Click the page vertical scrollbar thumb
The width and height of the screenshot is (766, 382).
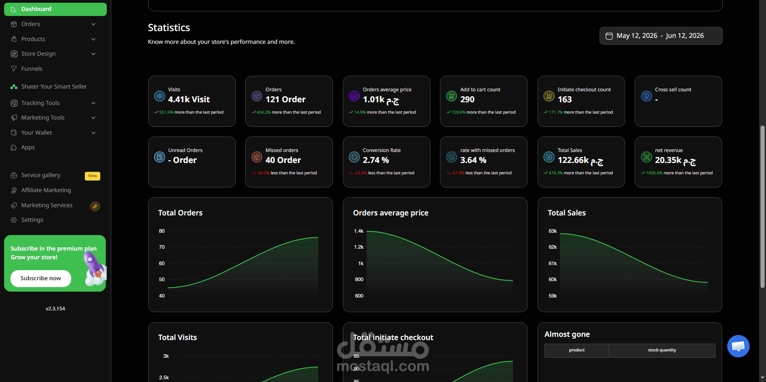click(762, 207)
